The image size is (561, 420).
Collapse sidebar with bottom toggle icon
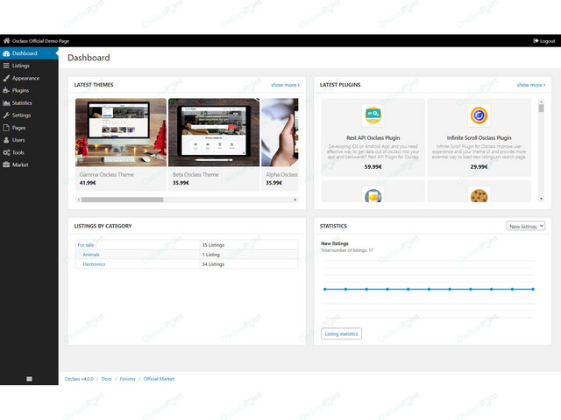[29, 379]
